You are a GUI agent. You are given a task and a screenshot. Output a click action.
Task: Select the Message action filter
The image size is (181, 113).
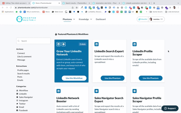pos(21,60)
